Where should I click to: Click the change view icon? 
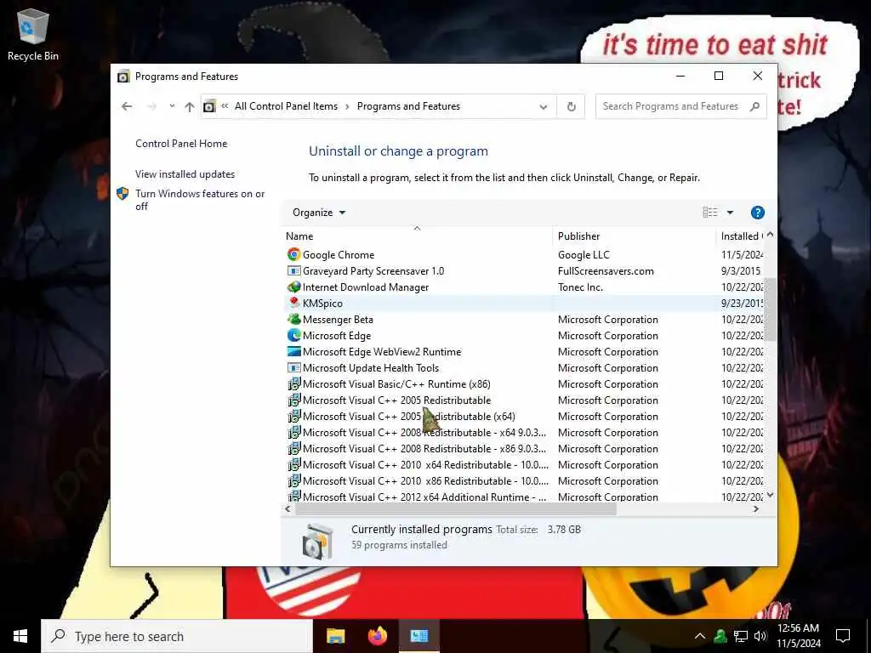tap(710, 212)
